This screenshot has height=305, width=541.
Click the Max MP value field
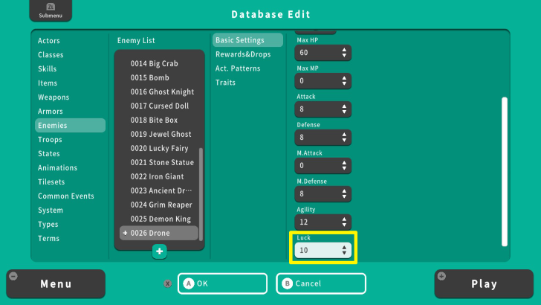pyautogui.click(x=323, y=81)
